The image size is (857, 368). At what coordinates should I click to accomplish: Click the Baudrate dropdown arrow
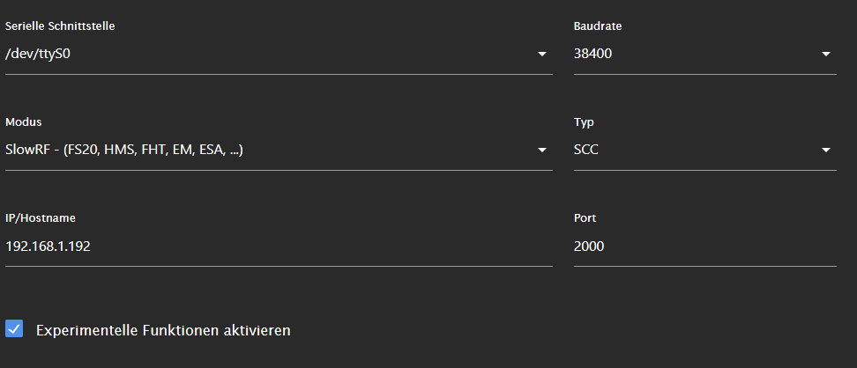point(825,55)
